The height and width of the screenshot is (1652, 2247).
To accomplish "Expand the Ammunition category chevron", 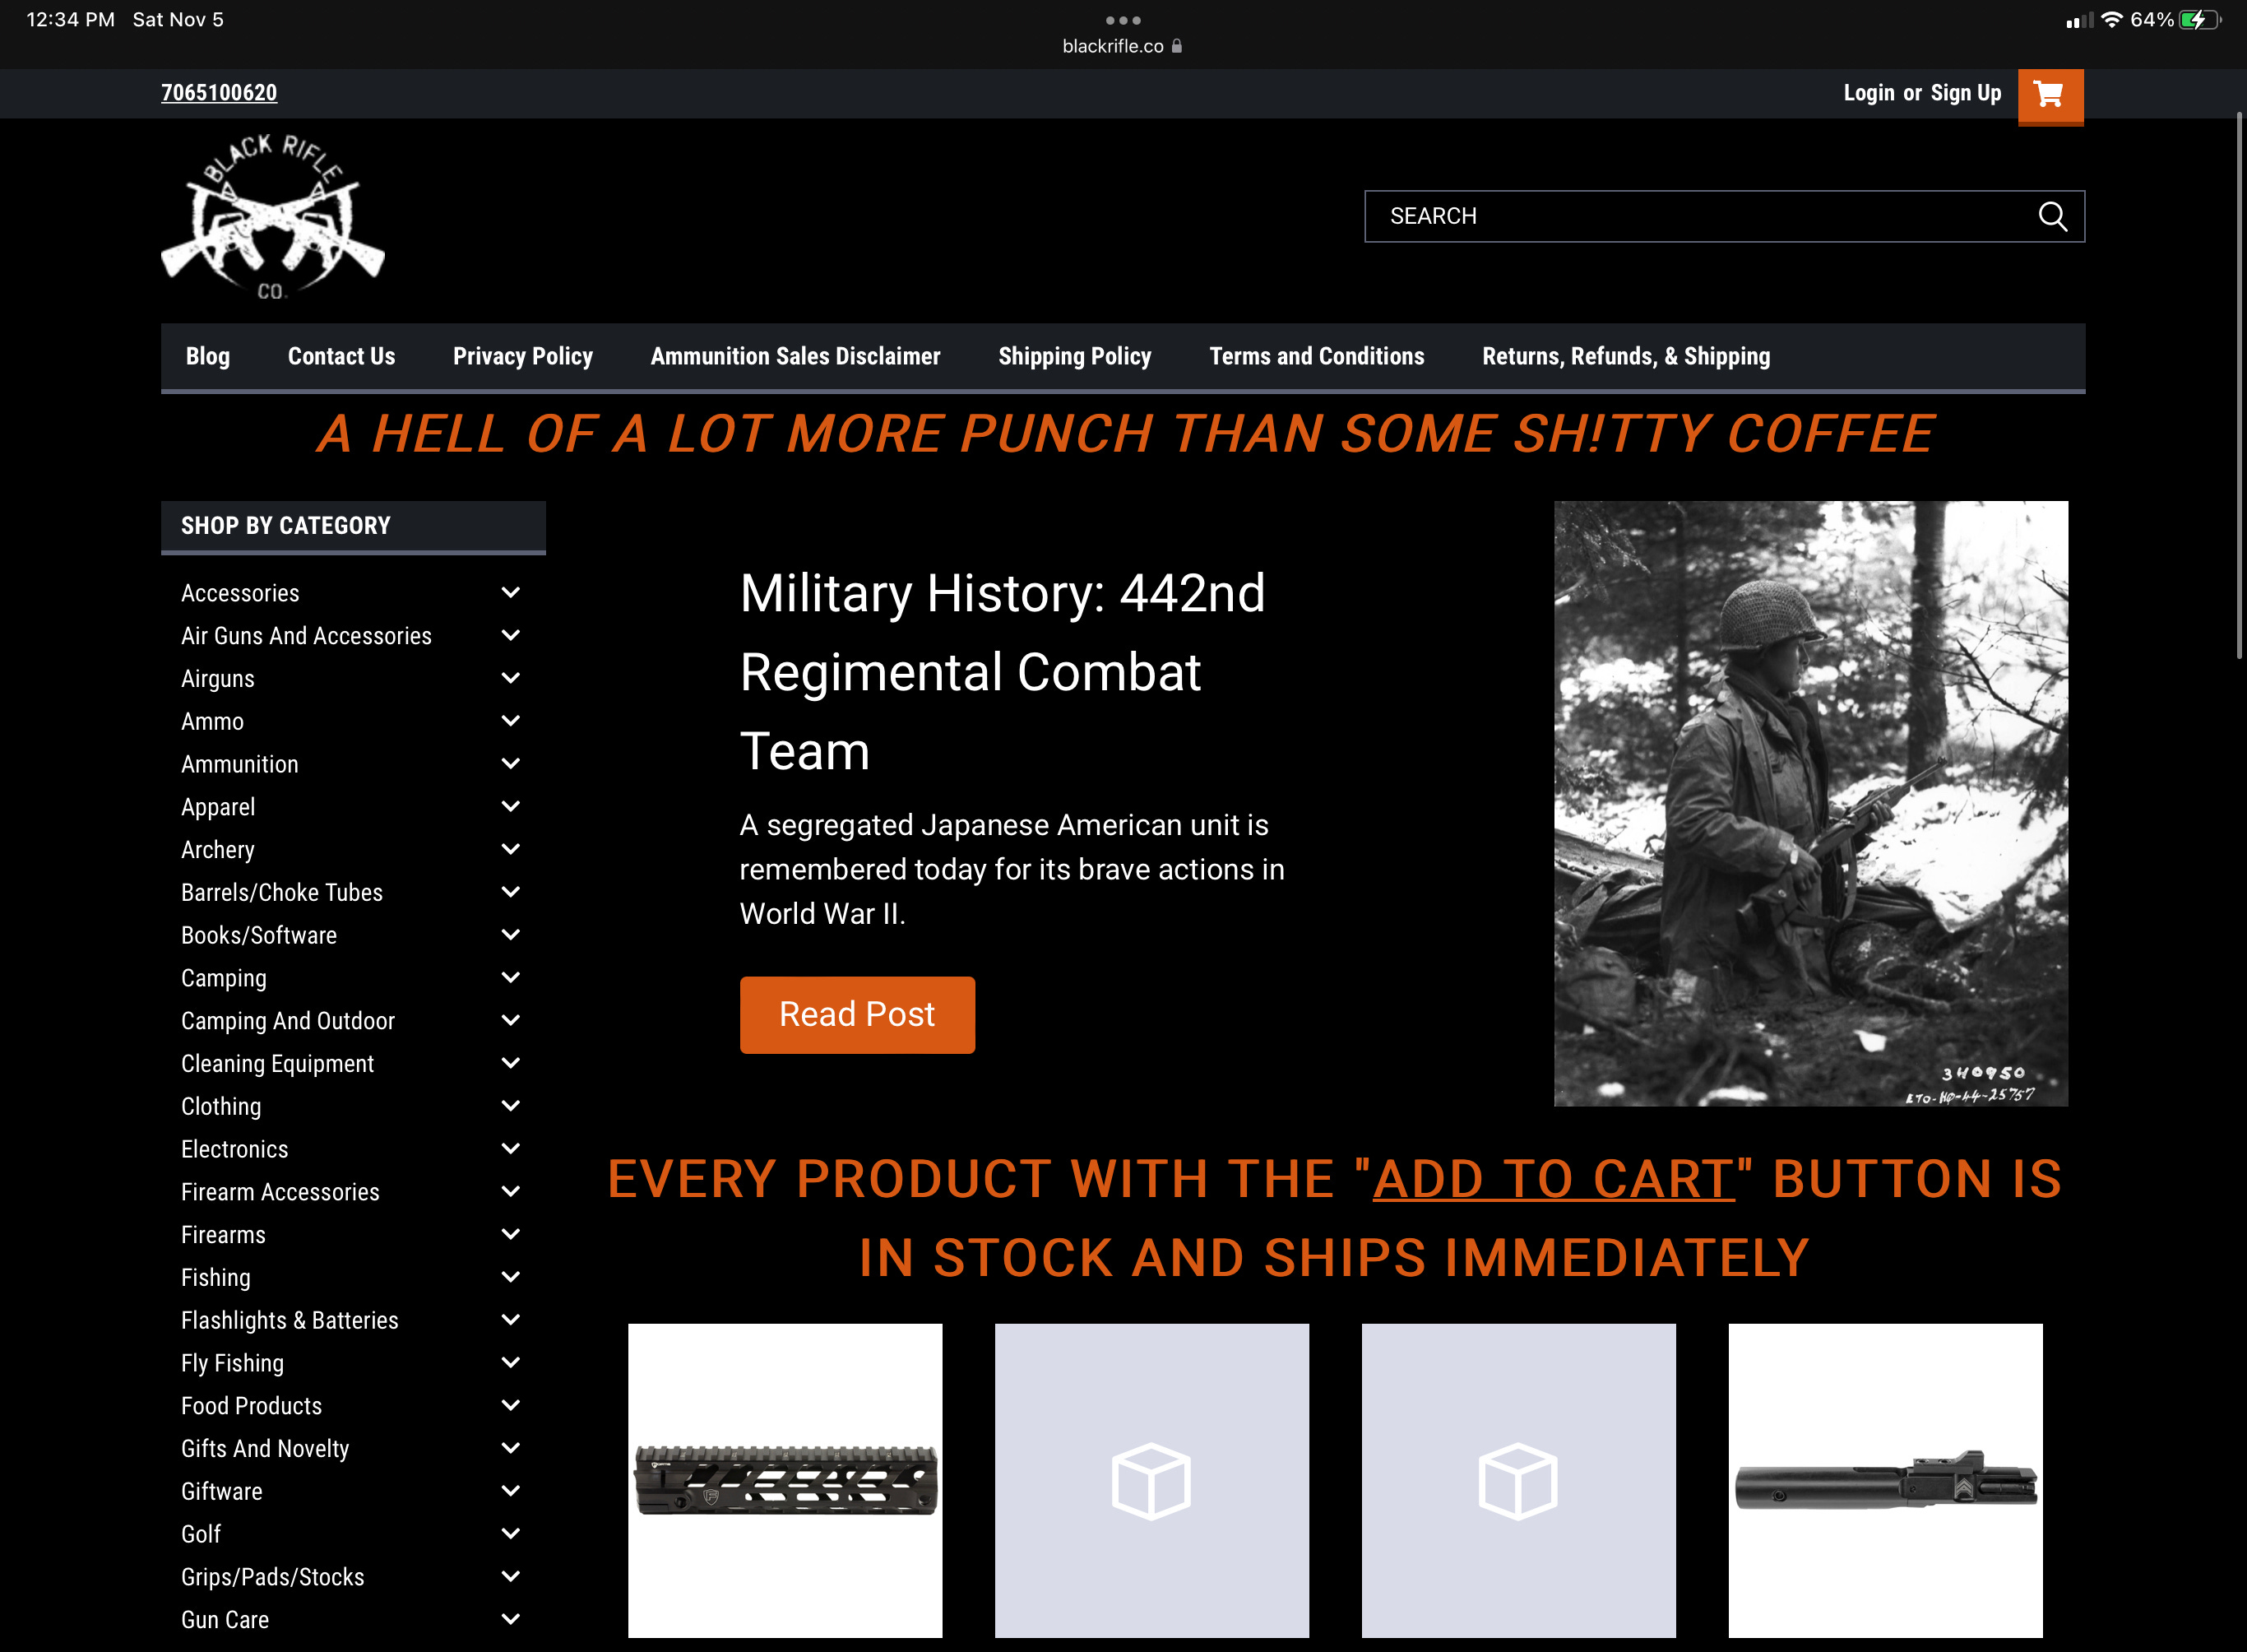I will [510, 763].
